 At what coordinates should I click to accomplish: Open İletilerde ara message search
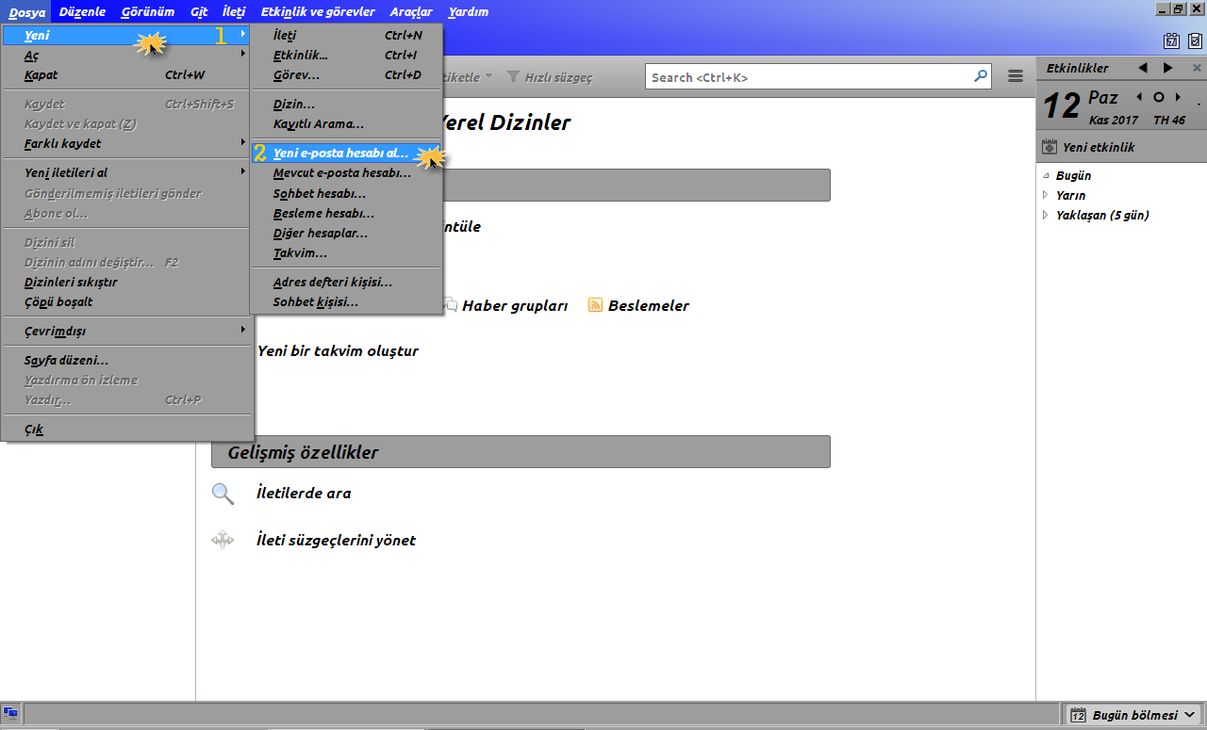[304, 493]
